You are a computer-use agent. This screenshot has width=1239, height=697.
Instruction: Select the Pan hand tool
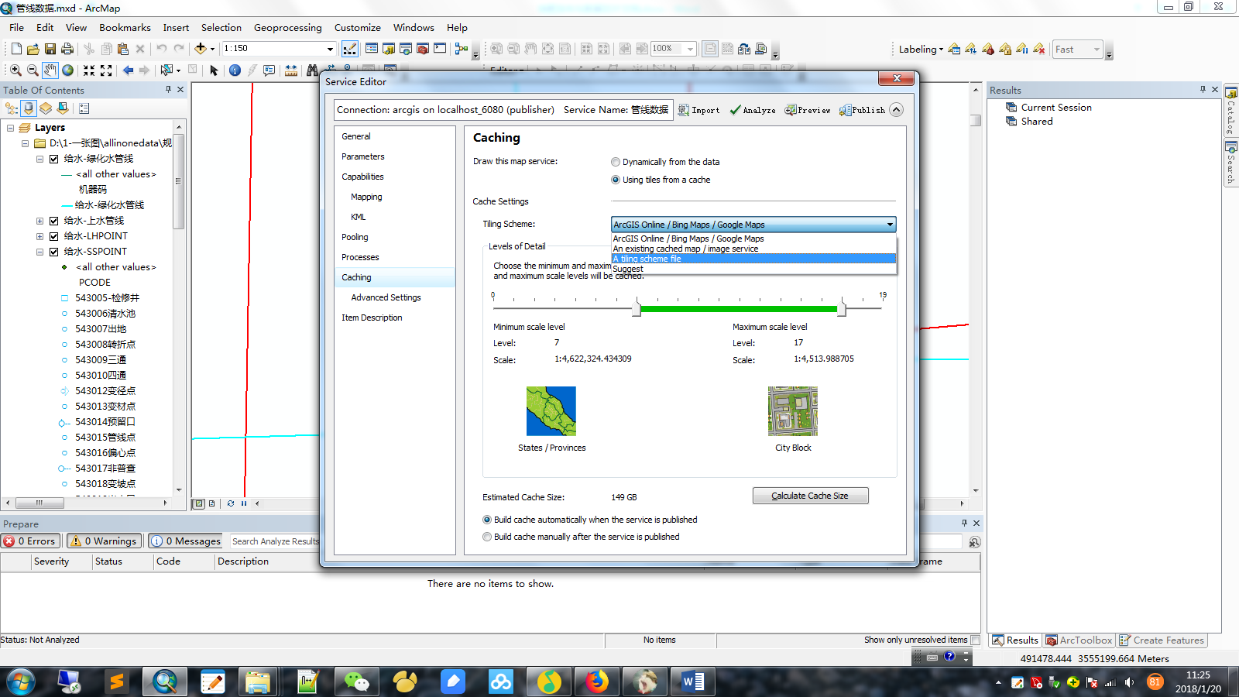click(50, 70)
